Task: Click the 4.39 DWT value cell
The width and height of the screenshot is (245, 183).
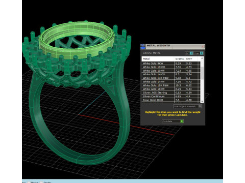Action: [x=191, y=93]
